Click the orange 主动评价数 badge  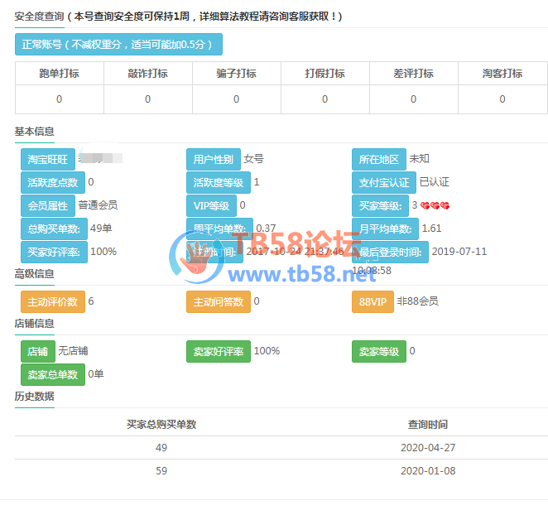[53, 301]
